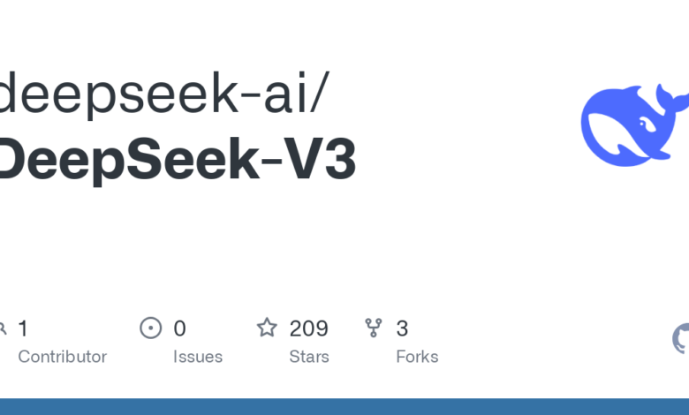689x415 pixels.
Task: Click the Contributor people icon
Action: (3, 328)
